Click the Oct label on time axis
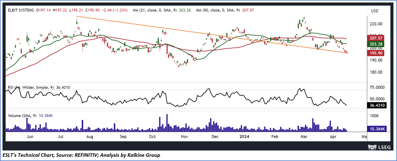This screenshot has width=397, height=161. click(x=152, y=137)
